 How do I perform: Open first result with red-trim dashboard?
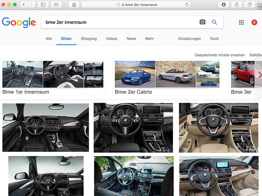pos(46,127)
